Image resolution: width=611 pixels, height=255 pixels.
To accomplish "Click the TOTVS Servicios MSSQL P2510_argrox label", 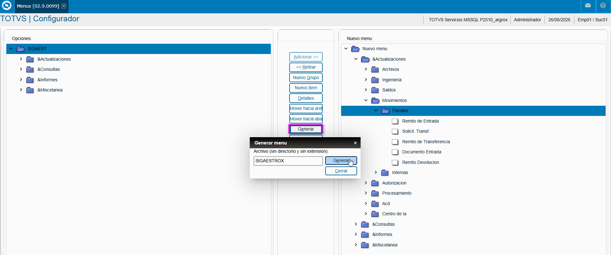I will (468, 20).
